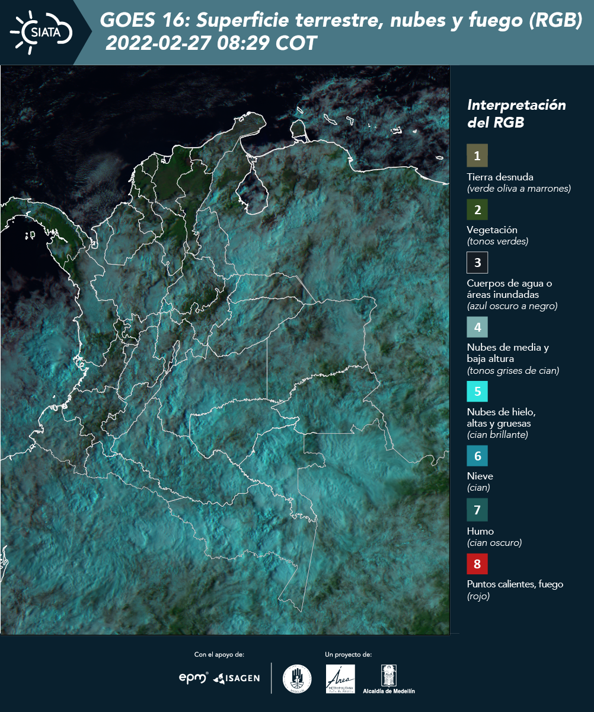Click 'Nubes de hielo, altas y gruesas' label
This screenshot has width=594, height=712.
coord(502,418)
